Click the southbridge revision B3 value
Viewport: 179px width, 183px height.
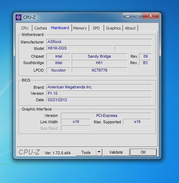pyautogui.click(x=145, y=63)
